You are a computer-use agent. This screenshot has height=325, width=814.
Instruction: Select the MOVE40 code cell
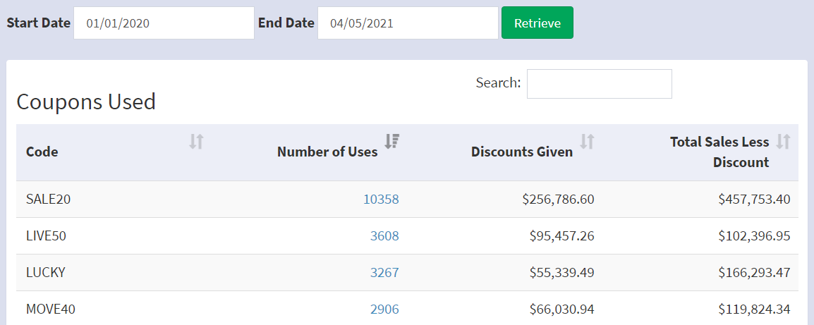(51, 309)
